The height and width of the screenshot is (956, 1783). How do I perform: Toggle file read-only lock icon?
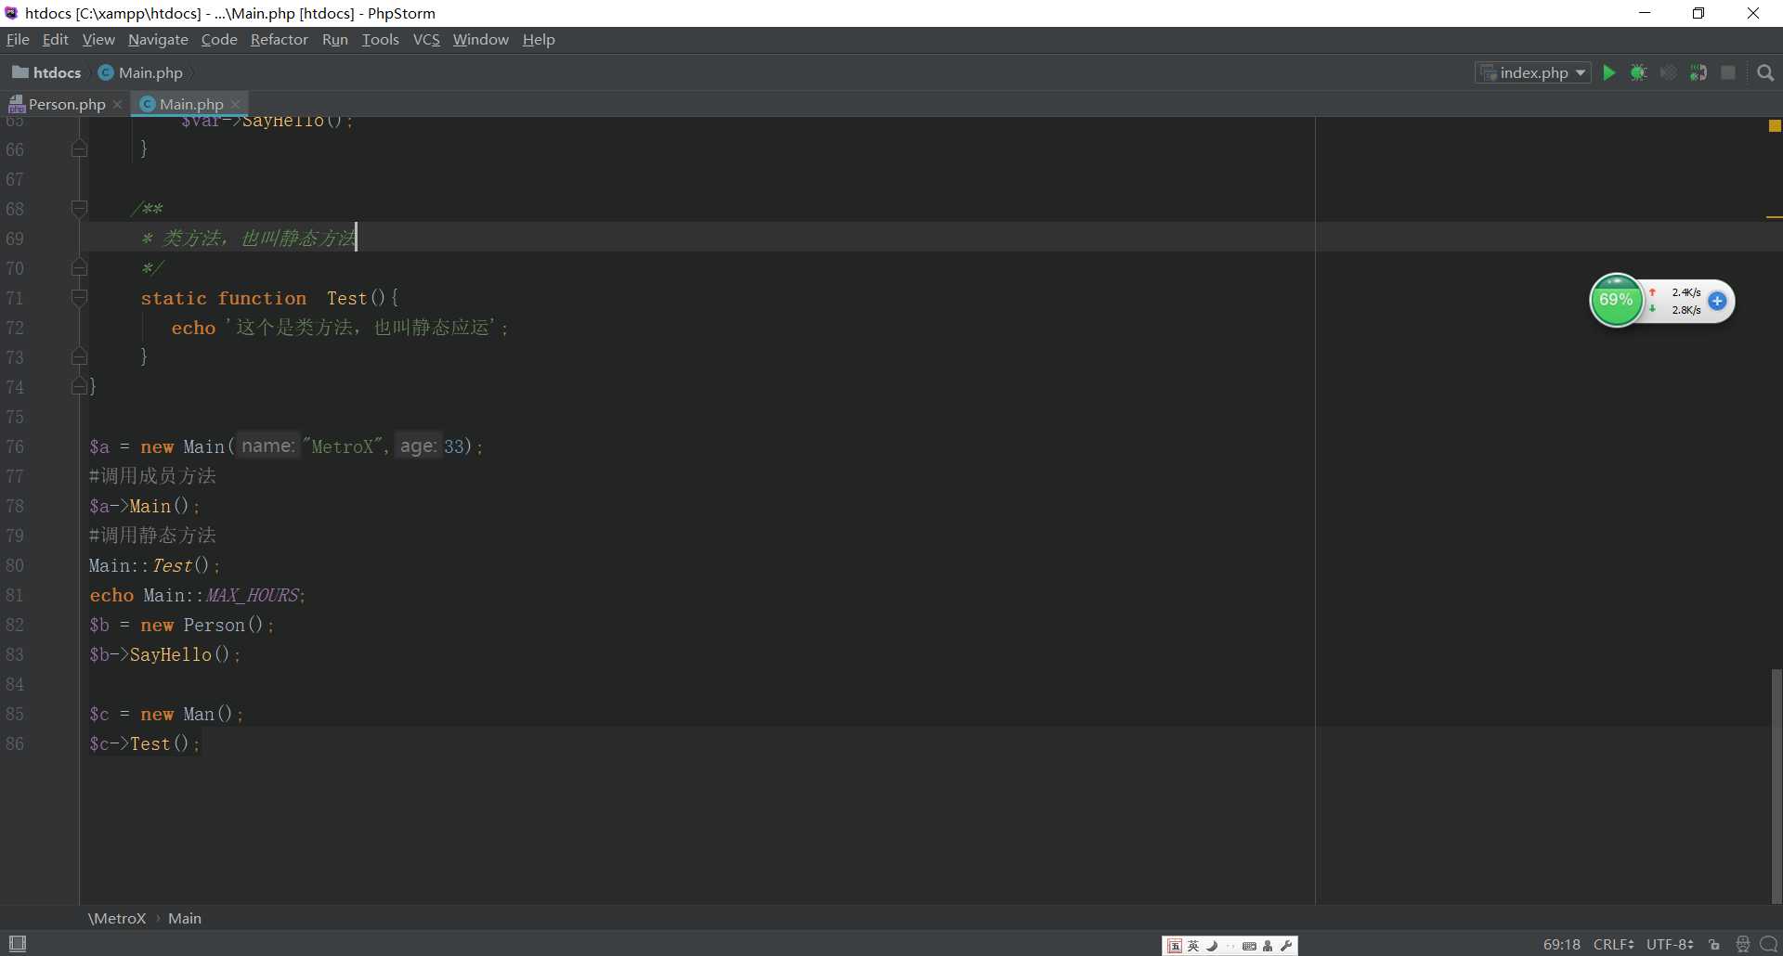[1714, 944]
